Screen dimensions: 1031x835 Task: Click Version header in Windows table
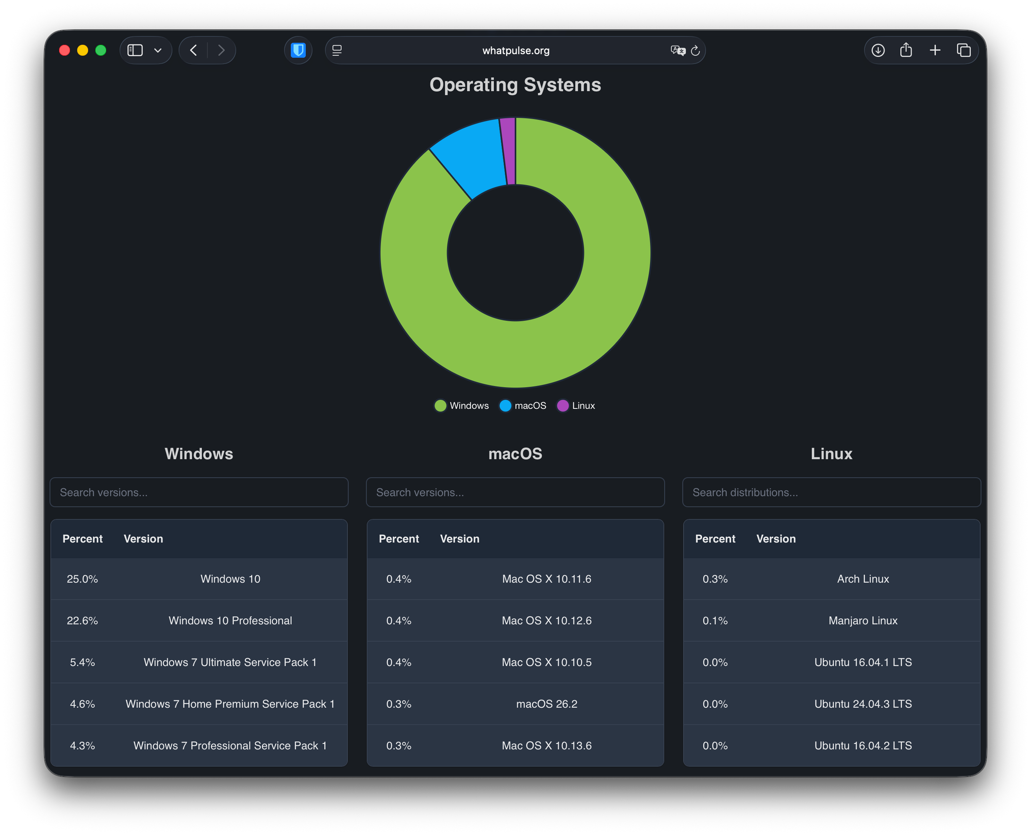click(x=143, y=539)
